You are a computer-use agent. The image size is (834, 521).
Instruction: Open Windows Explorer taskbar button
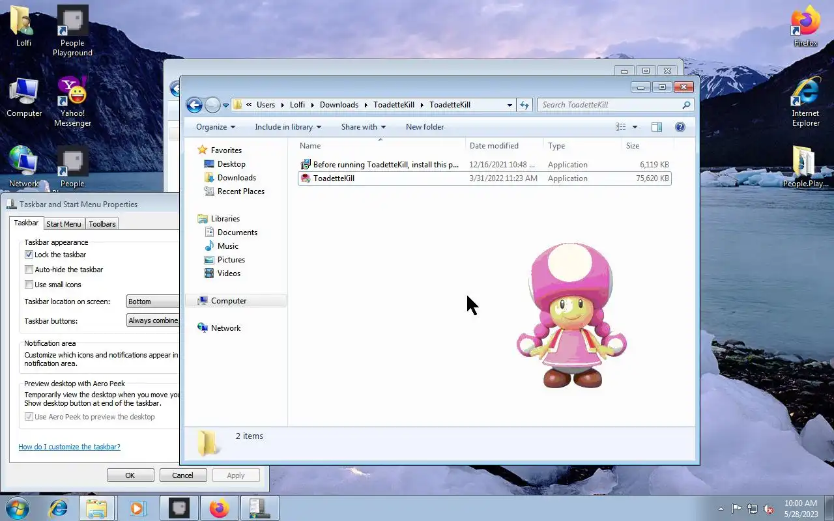click(96, 508)
